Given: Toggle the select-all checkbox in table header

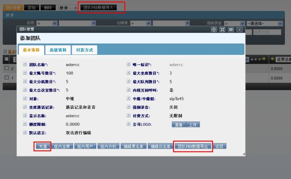Looking at the screenshot, I should tap(6, 59).
